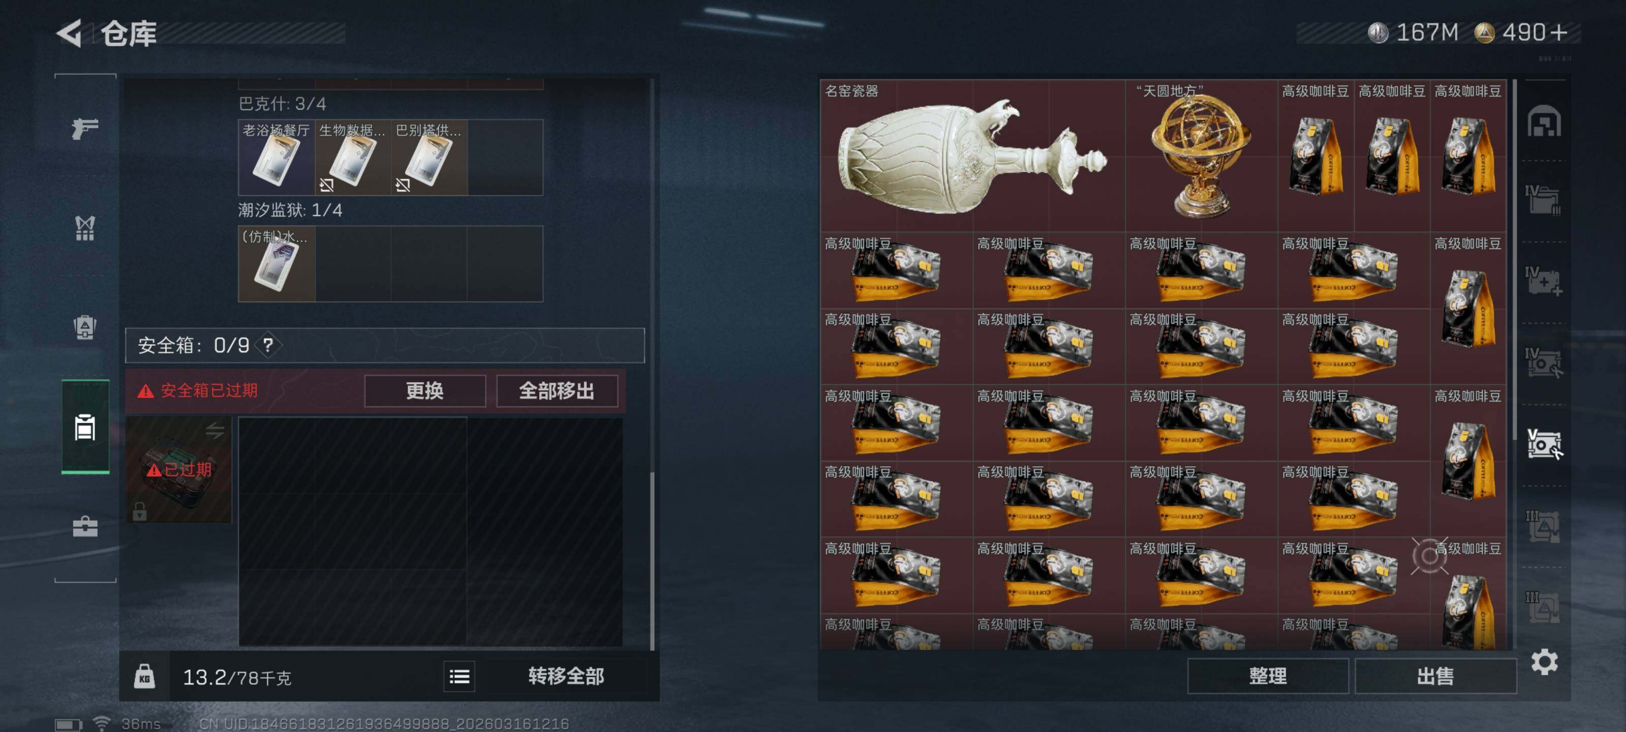Screen dimensions: 1626x732
Task: Click the 出售 sell button
Action: 1435,677
